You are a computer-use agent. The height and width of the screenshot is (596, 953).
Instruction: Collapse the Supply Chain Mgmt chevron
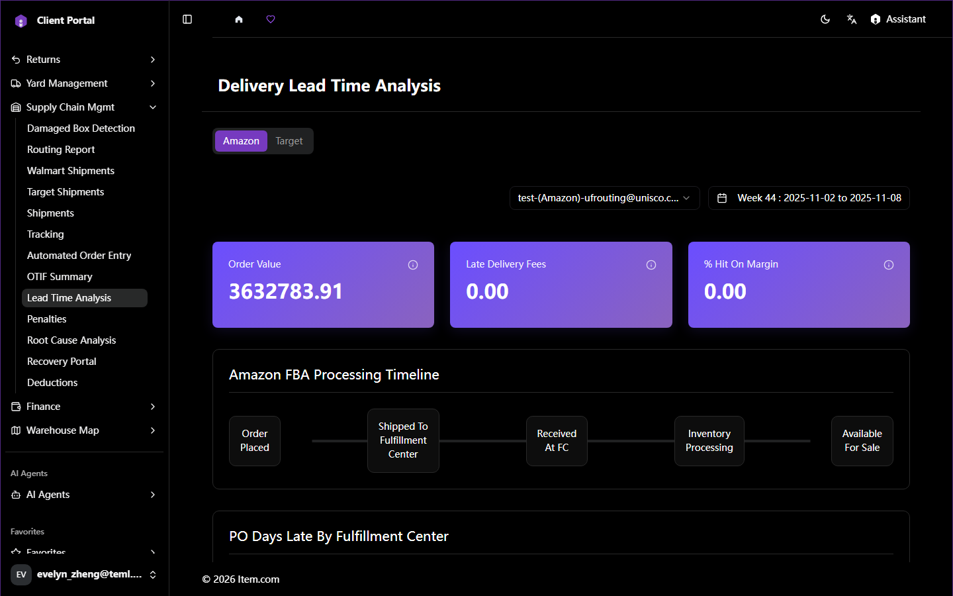[153, 107]
